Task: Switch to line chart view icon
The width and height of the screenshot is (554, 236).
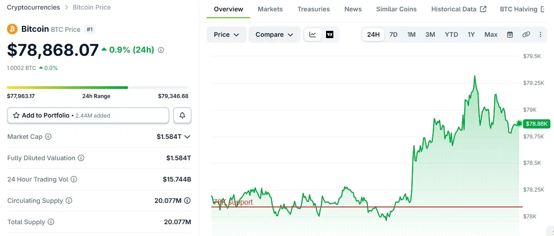Action: (313, 34)
